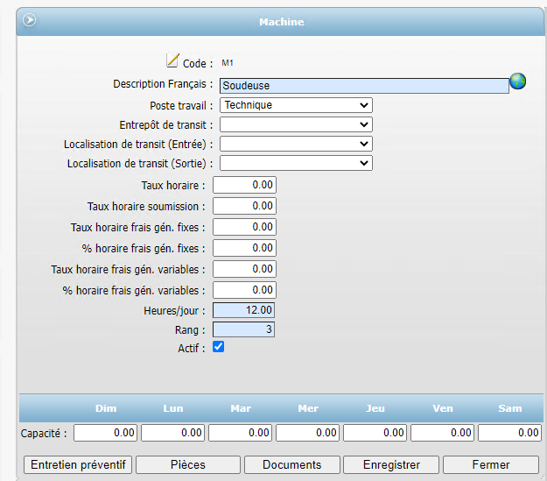Click the globe translation icon
Screen dimensions: 547x481
(x=518, y=81)
